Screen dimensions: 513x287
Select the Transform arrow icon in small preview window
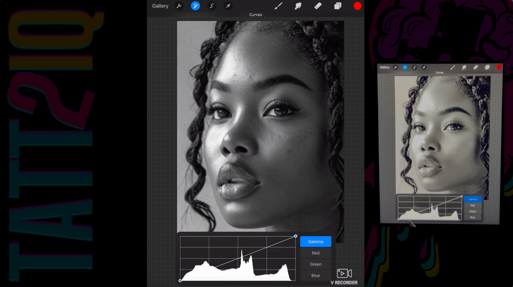click(x=424, y=68)
